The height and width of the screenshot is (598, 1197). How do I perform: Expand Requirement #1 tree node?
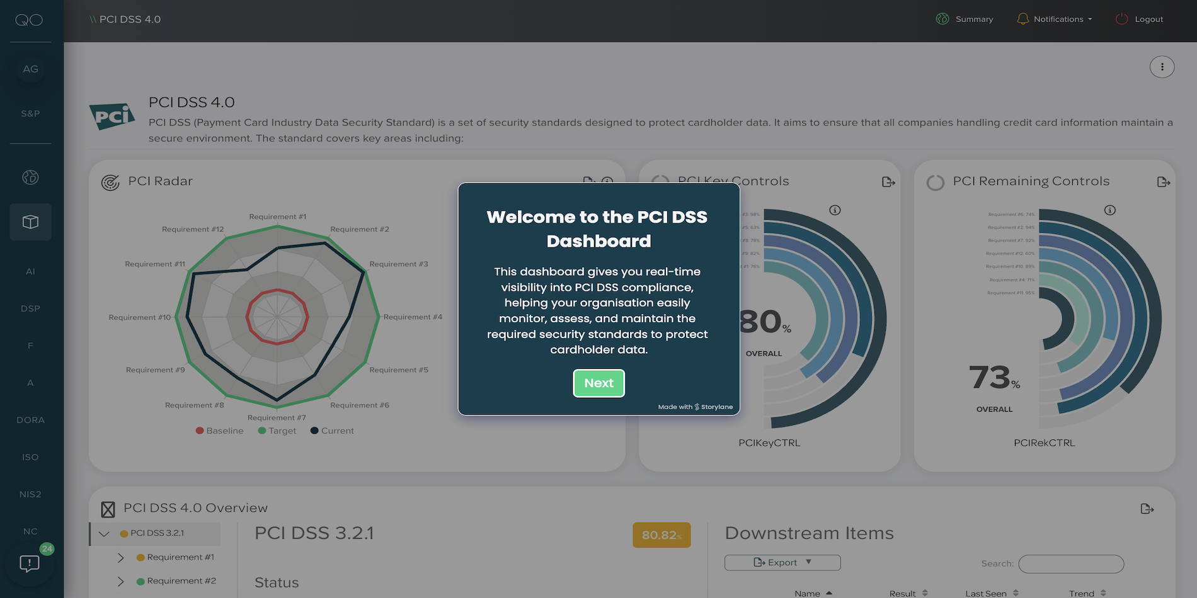(121, 558)
